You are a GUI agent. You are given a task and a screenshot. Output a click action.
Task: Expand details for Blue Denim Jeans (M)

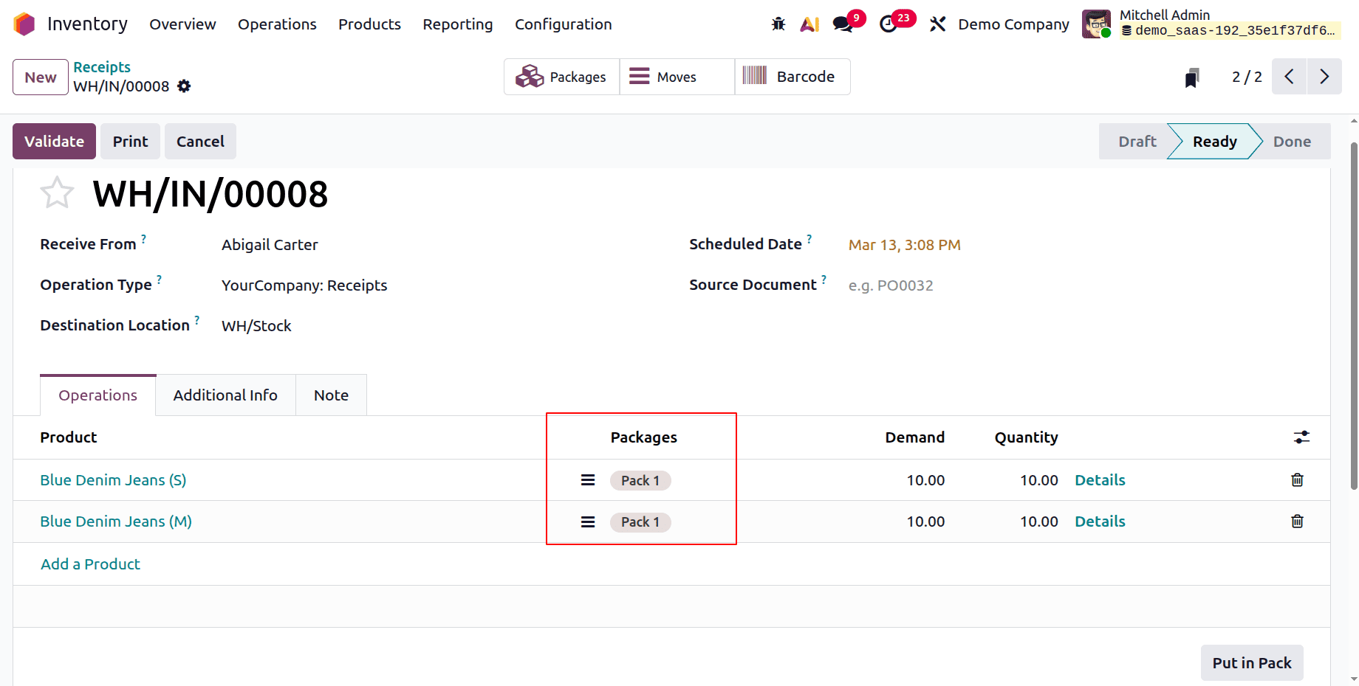[x=1100, y=522]
